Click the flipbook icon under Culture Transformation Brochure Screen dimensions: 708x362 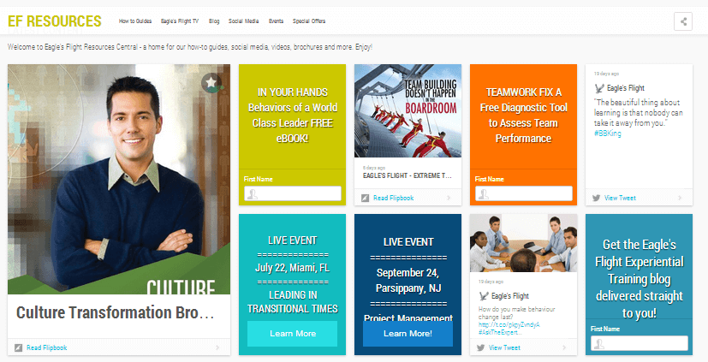[x=18, y=347]
